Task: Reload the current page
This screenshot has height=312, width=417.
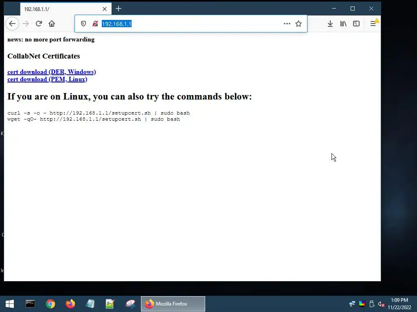Action: pos(39,24)
